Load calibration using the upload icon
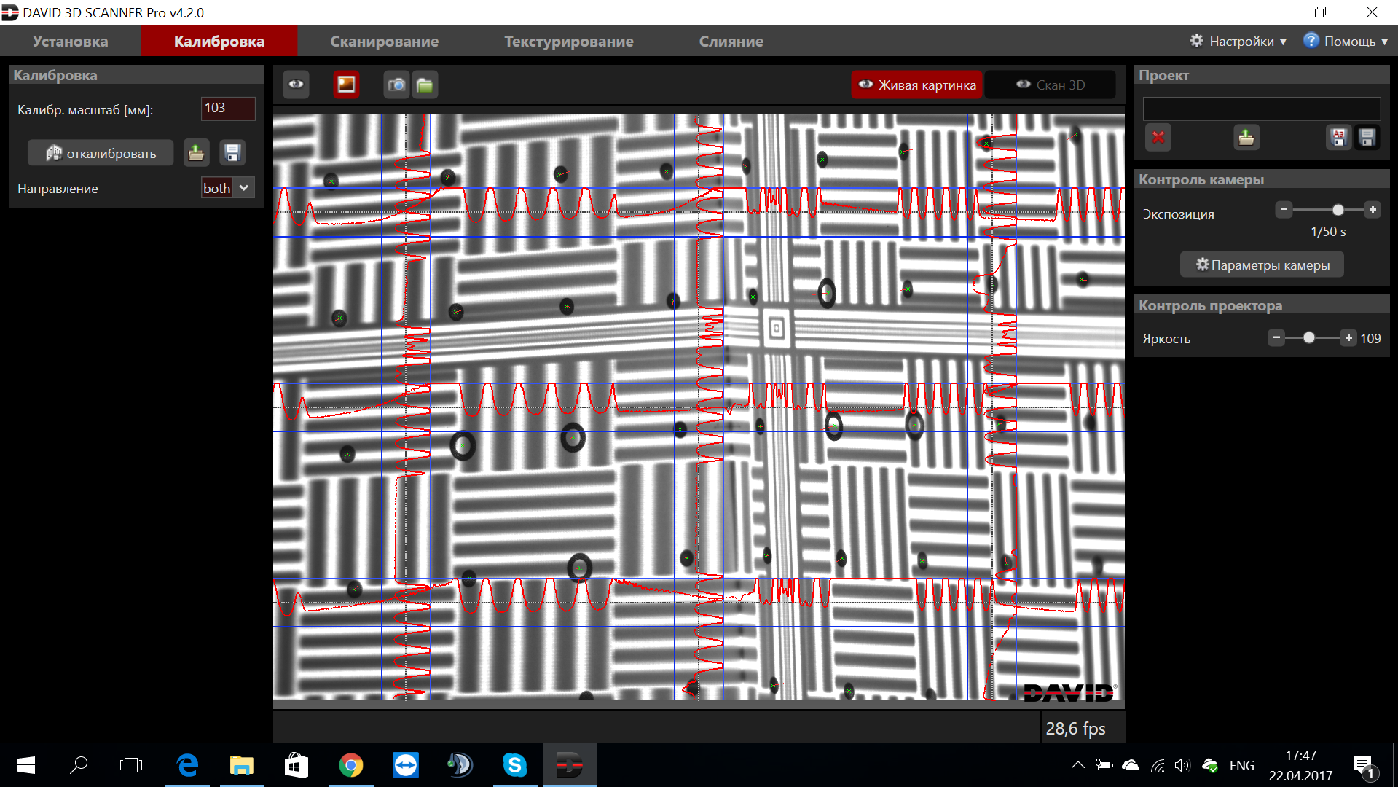This screenshot has height=787, width=1398. pos(196,153)
